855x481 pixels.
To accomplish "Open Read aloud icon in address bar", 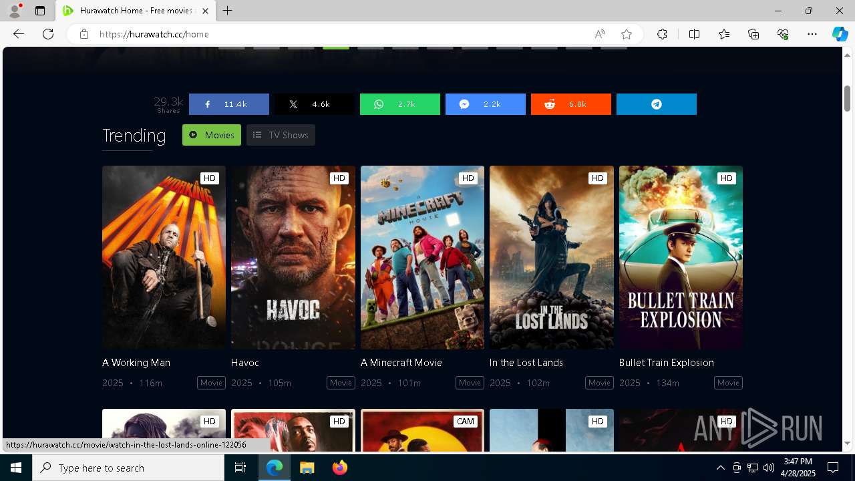I will (x=600, y=34).
